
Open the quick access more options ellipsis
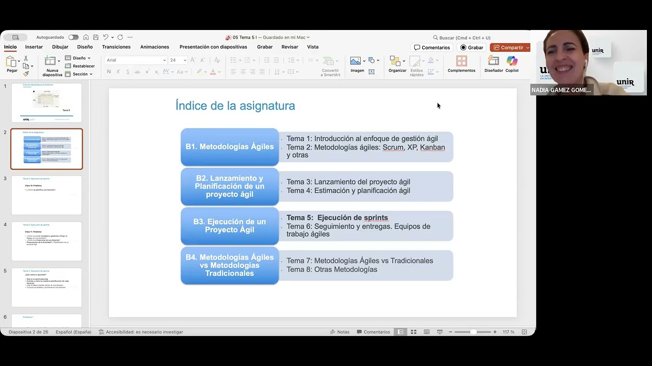point(130,37)
